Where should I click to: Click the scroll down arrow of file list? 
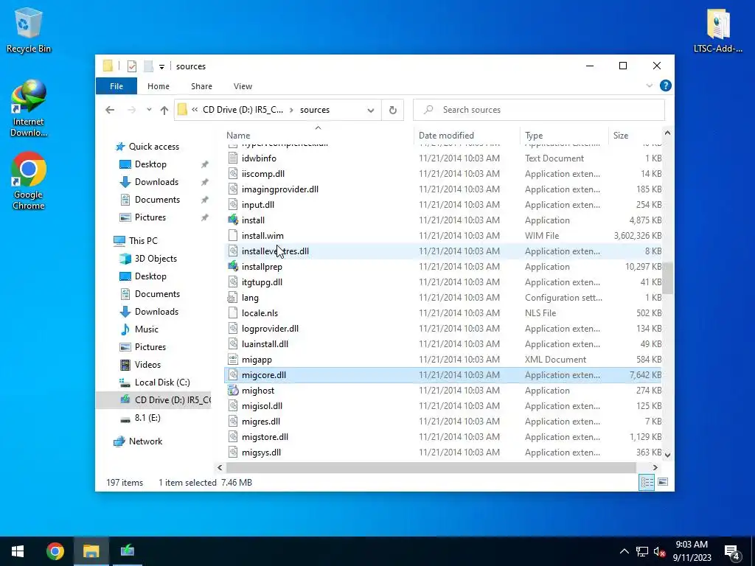tap(667, 455)
